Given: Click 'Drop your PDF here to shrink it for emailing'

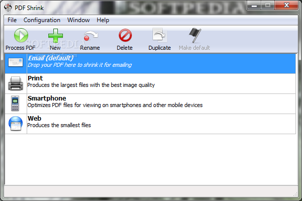Looking at the screenshot, I should 80,65.
